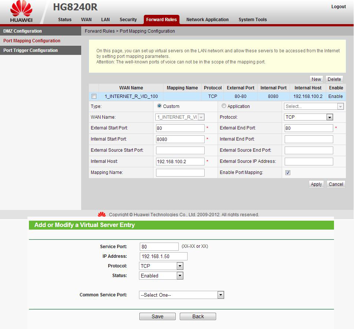This screenshot has width=354, height=329.
Task: Click the Huawei logo in header
Action: [21, 11]
